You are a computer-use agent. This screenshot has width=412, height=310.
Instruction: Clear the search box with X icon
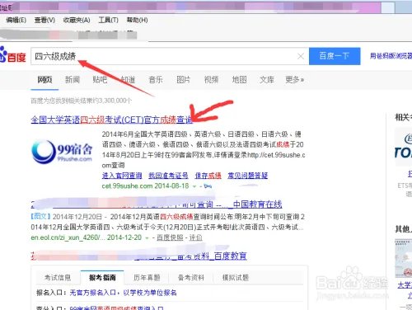(x=301, y=56)
